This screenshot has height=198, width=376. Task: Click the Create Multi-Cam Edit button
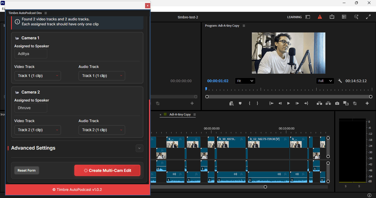pyautogui.click(x=107, y=170)
